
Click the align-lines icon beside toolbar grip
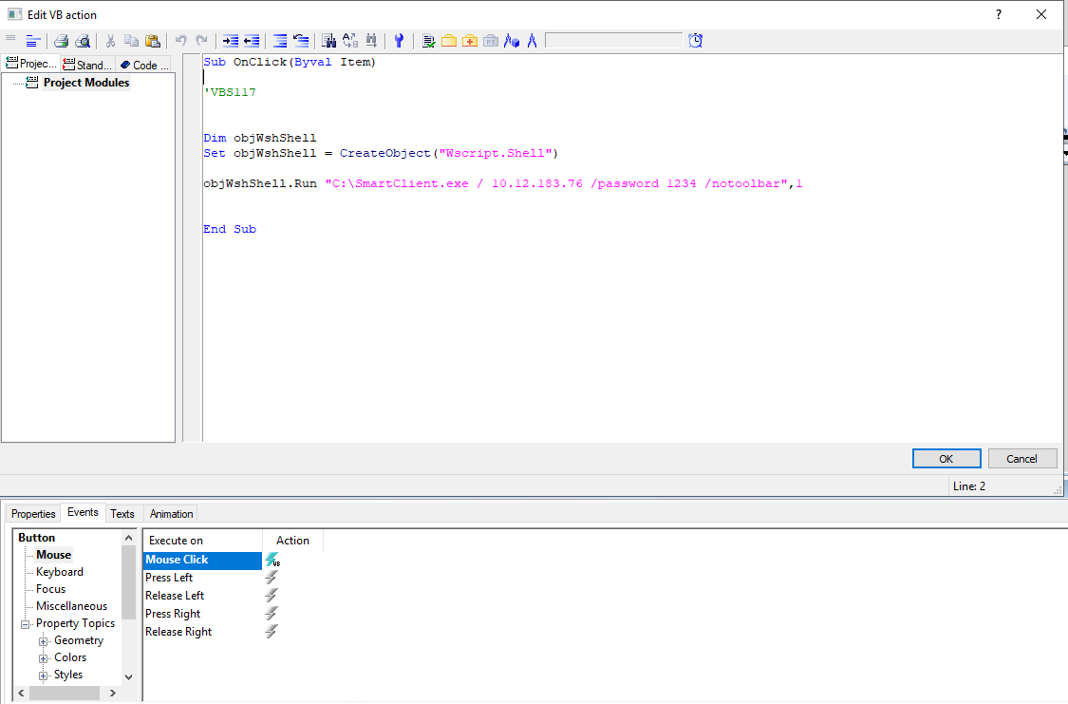coord(33,41)
